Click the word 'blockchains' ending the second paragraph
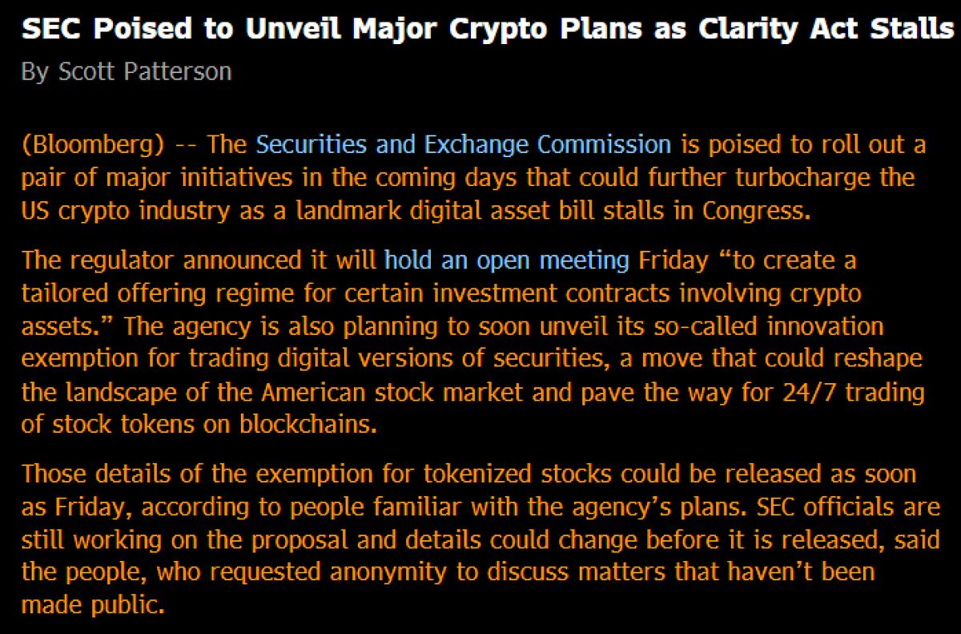The height and width of the screenshot is (634, 961). (x=308, y=424)
